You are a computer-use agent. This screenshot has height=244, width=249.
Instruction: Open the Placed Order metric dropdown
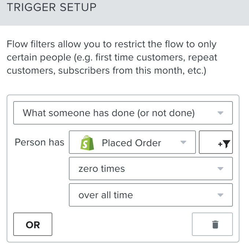[132, 142]
